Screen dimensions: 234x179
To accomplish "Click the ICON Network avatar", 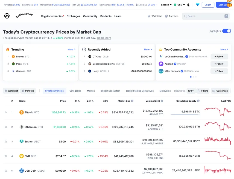I will point(161,71).
